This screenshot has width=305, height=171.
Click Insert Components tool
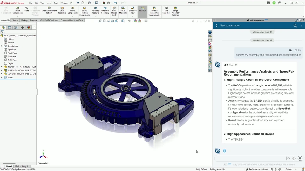click(x=18, y=10)
